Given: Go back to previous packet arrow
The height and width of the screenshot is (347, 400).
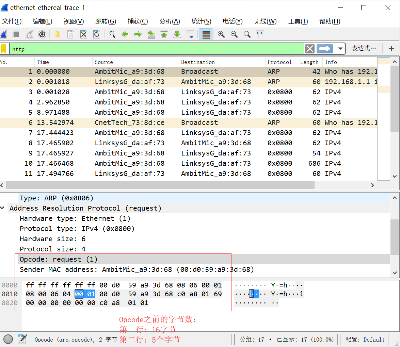Looking at the screenshot, I should pos(125,34).
